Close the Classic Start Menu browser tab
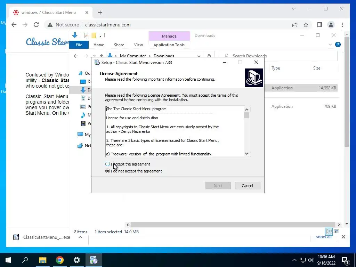 click(x=87, y=13)
